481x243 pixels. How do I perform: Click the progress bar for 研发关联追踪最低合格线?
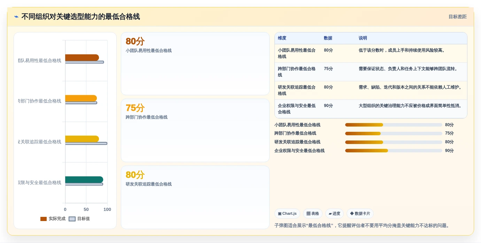pos(394,142)
